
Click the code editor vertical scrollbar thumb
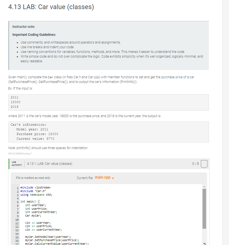tap(204, 209)
